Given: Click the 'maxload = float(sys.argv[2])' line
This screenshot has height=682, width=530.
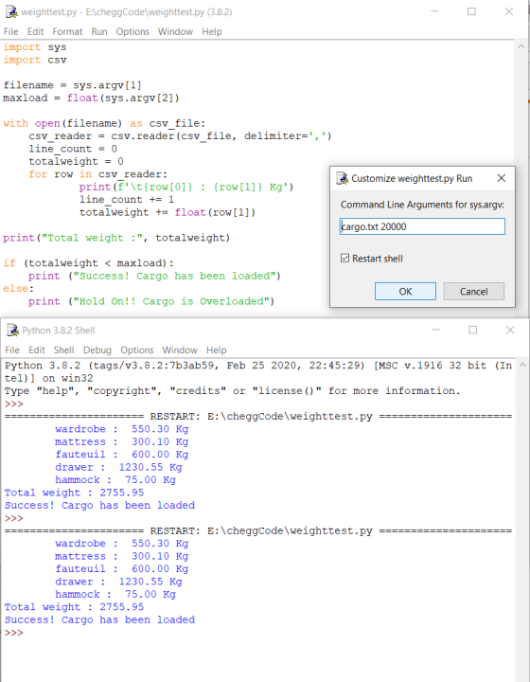Looking at the screenshot, I should [91, 98].
